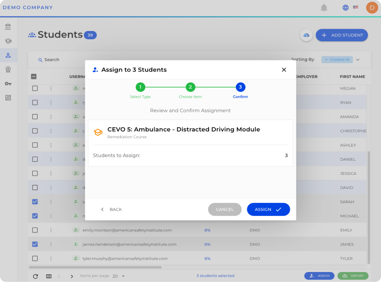Click user status icon for tyler.murphy
This screenshot has height=282, width=381.
coord(76,258)
